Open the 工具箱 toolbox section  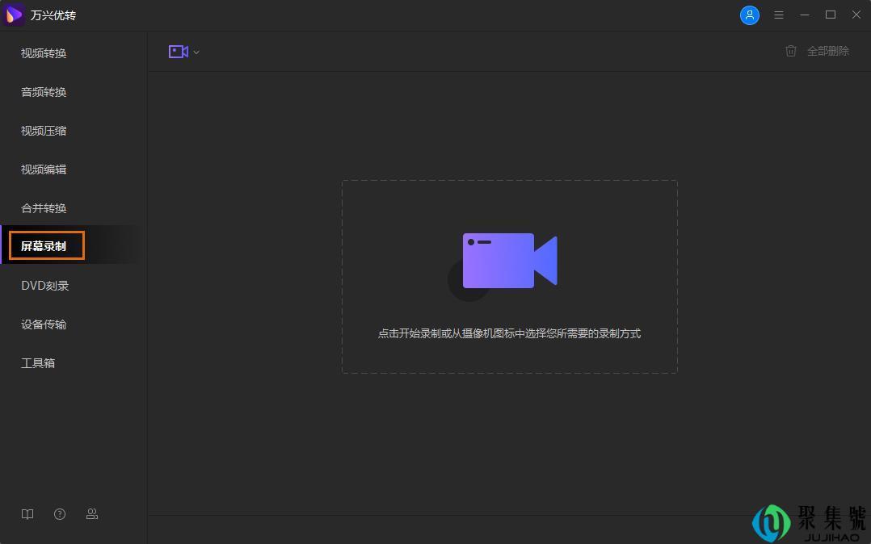pos(37,363)
